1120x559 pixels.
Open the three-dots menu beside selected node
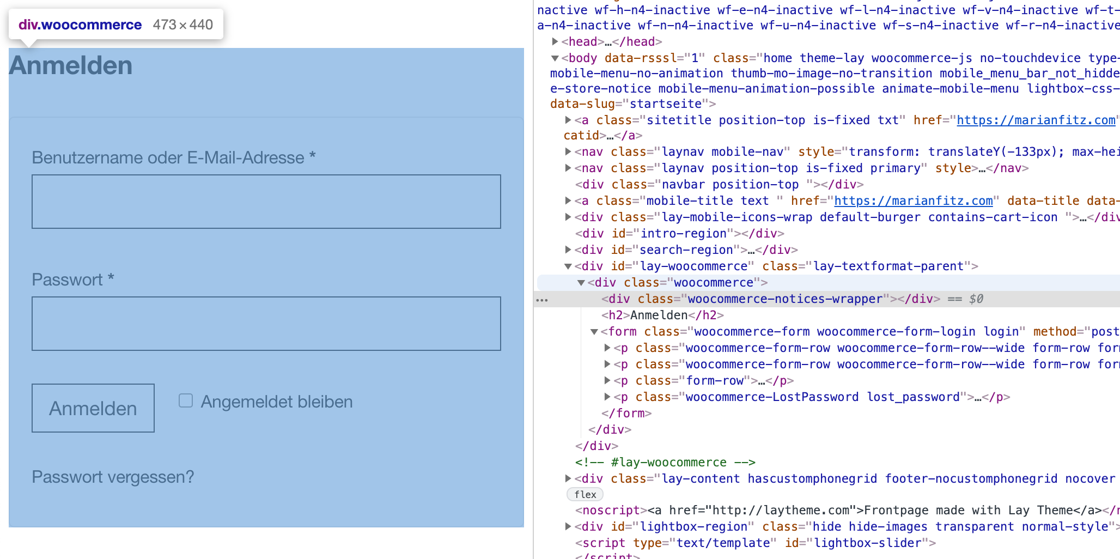coord(542,299)
